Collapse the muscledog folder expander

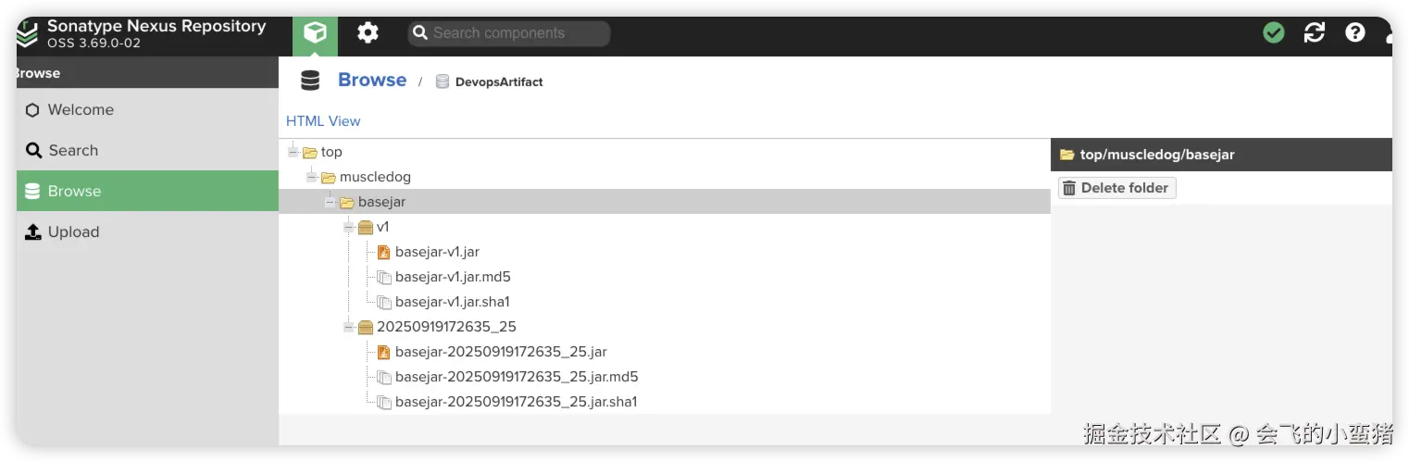point(312,177)
